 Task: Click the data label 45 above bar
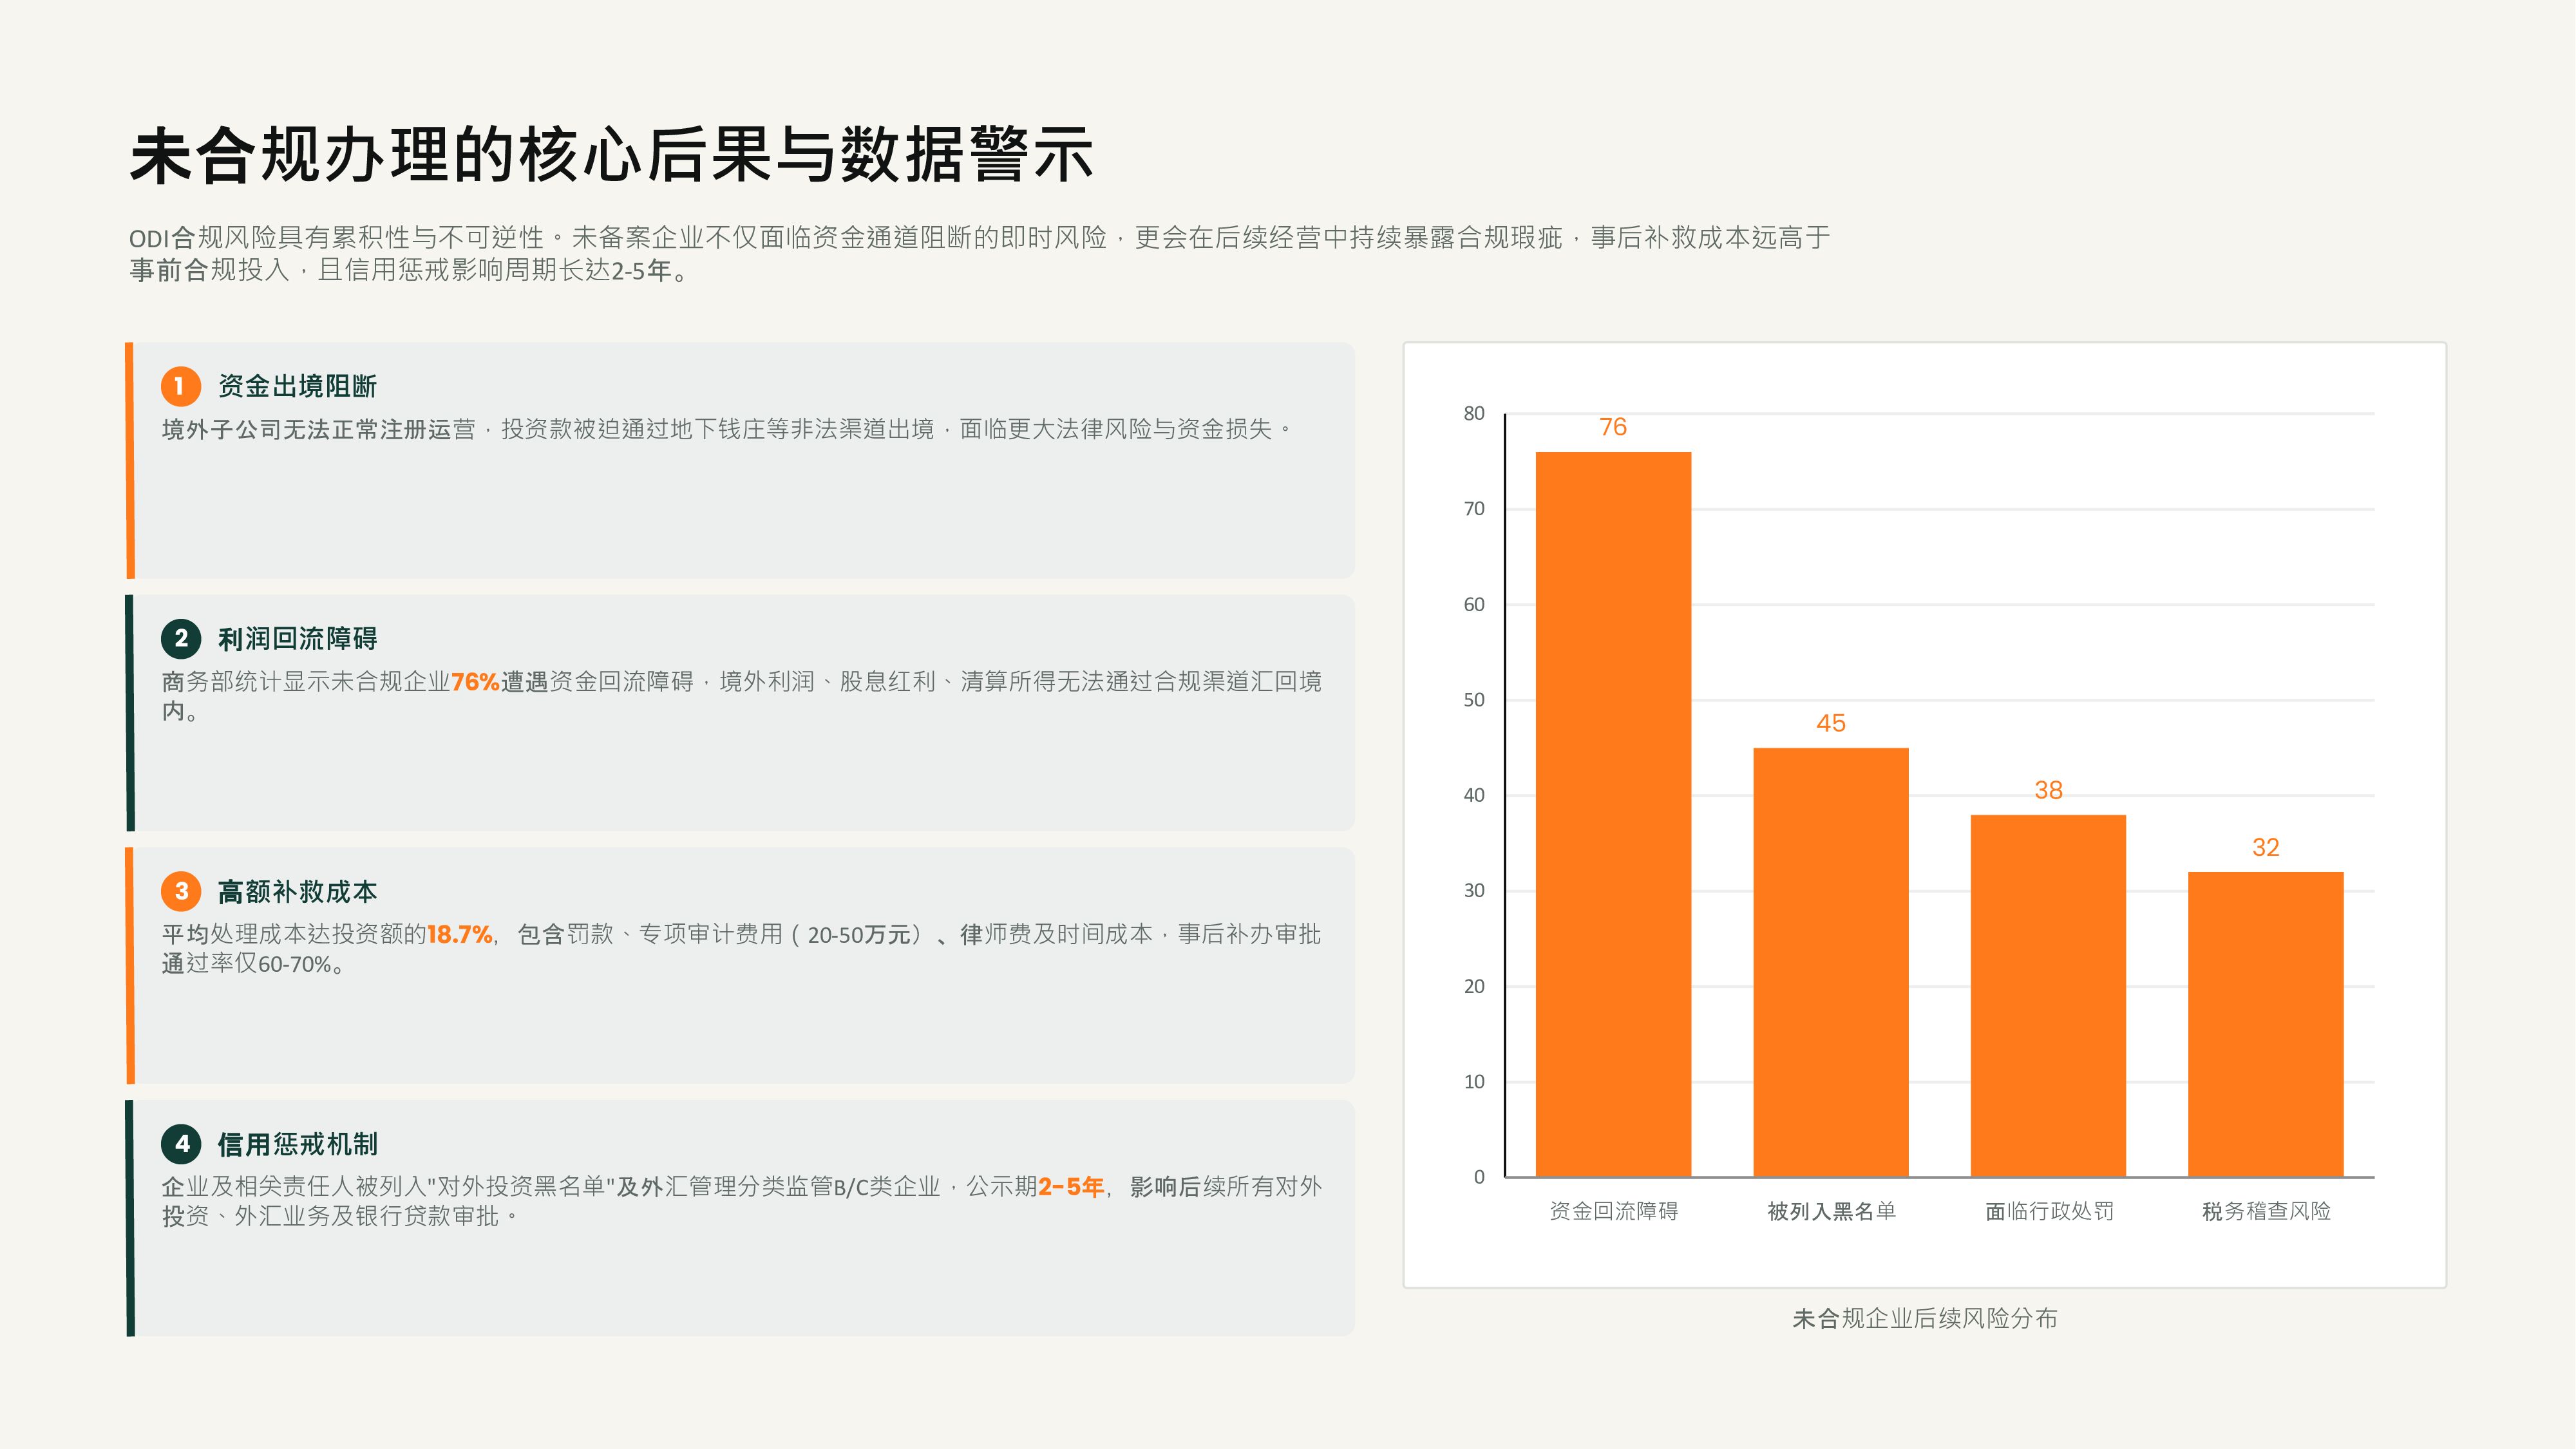[x=1831, y=723]
